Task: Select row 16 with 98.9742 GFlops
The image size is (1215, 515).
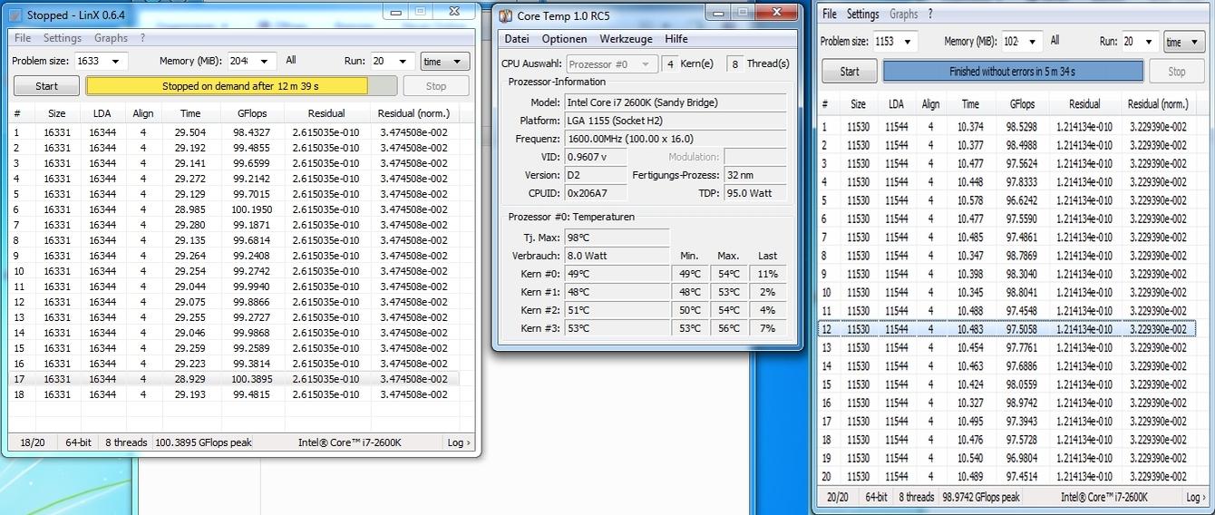Action: click(x=1007, y=403)
